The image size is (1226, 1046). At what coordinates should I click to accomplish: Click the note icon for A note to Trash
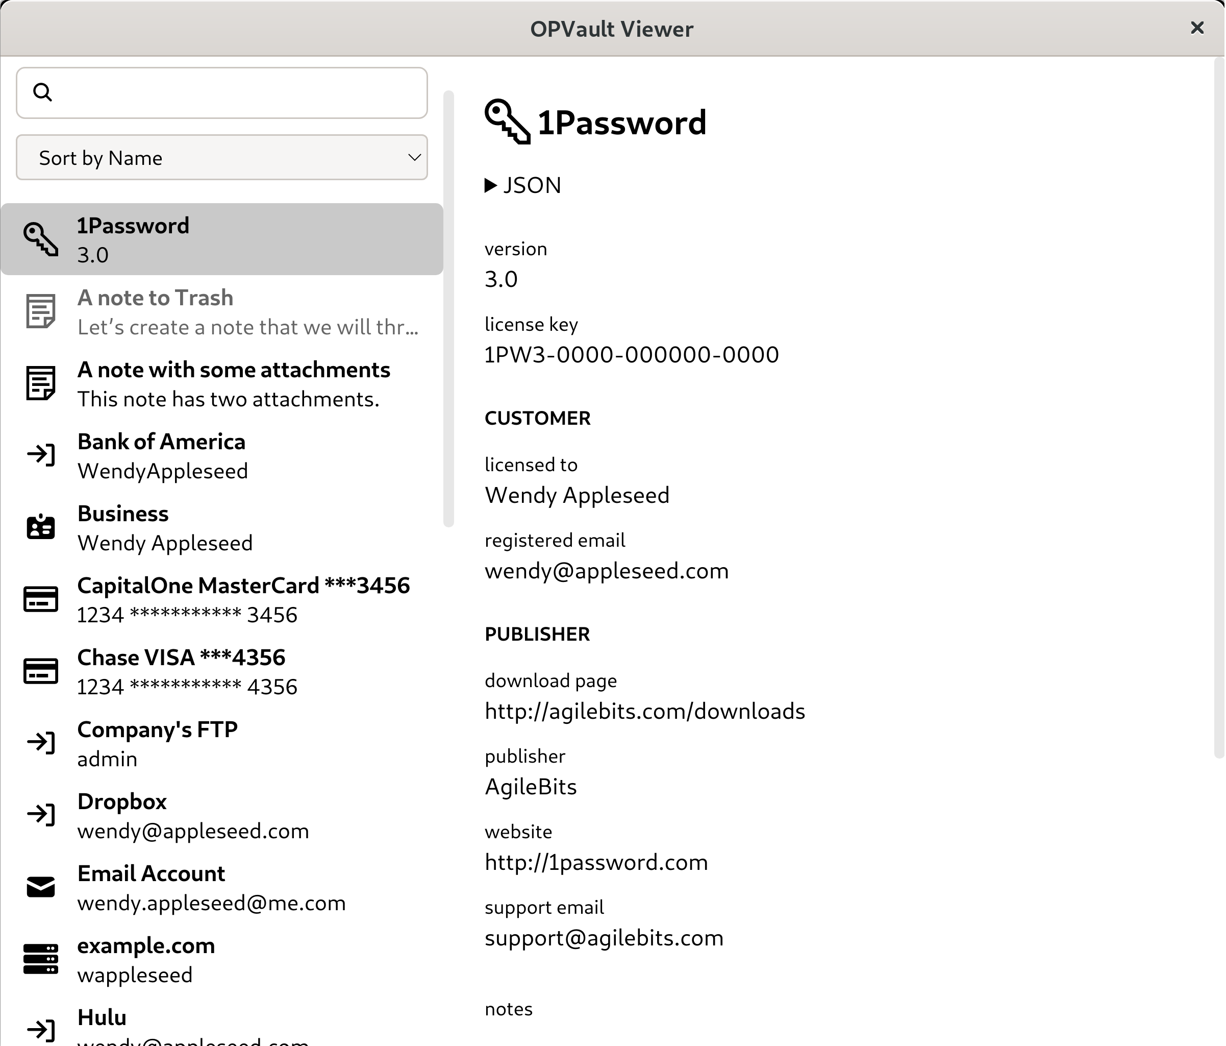click(41, 311)
